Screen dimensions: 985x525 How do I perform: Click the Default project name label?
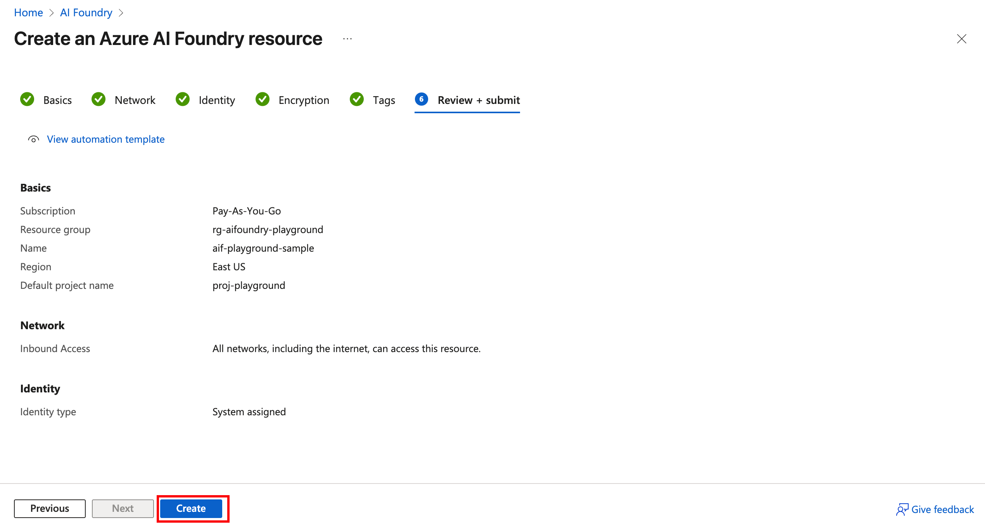click(x=67, y=285)
